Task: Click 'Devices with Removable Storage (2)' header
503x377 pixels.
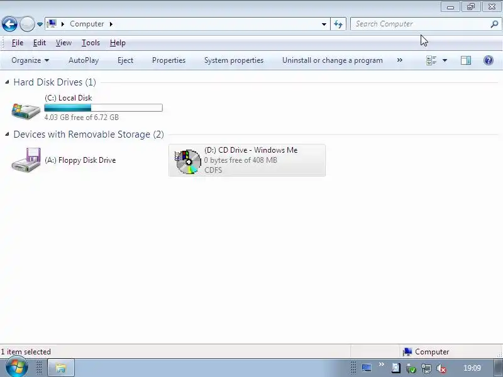Action: 89,134
